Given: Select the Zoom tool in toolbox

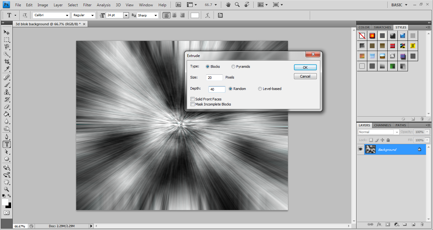Looking at the screenshot, I should 6,189.
